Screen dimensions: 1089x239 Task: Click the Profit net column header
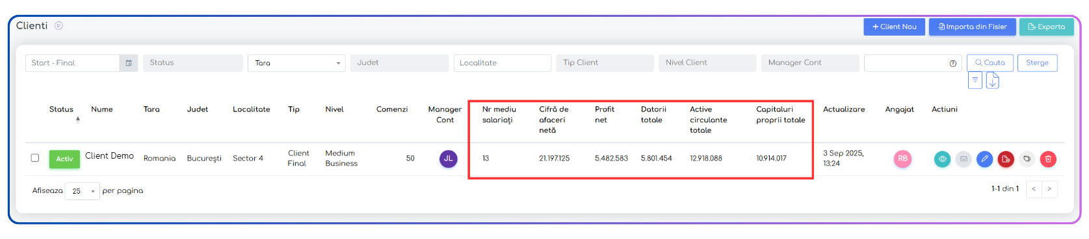tap(605, 115)
